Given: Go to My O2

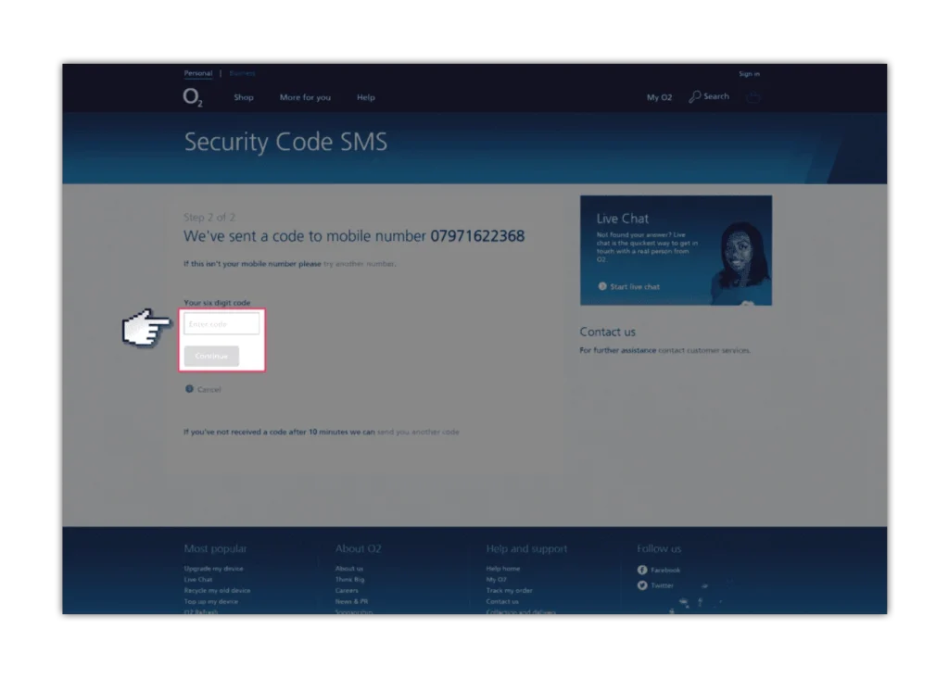Looking at the screenshot, I should pyautogui.click(x=659, y=97).
